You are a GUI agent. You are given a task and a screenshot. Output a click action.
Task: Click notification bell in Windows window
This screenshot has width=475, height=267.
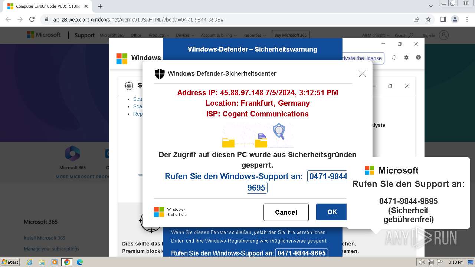[x=394, y=57]
